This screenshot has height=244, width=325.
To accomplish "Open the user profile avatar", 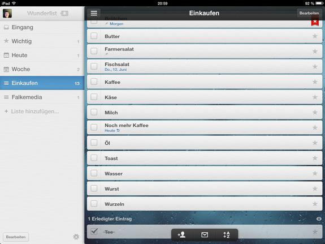I will 7,13.
